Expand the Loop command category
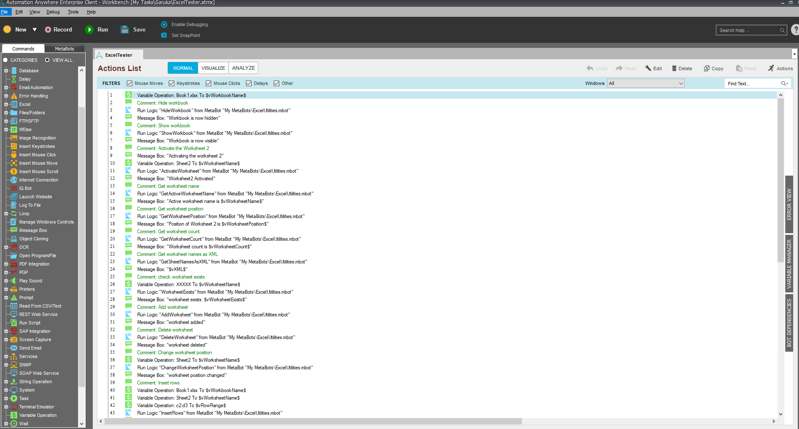 coord(6,213)
